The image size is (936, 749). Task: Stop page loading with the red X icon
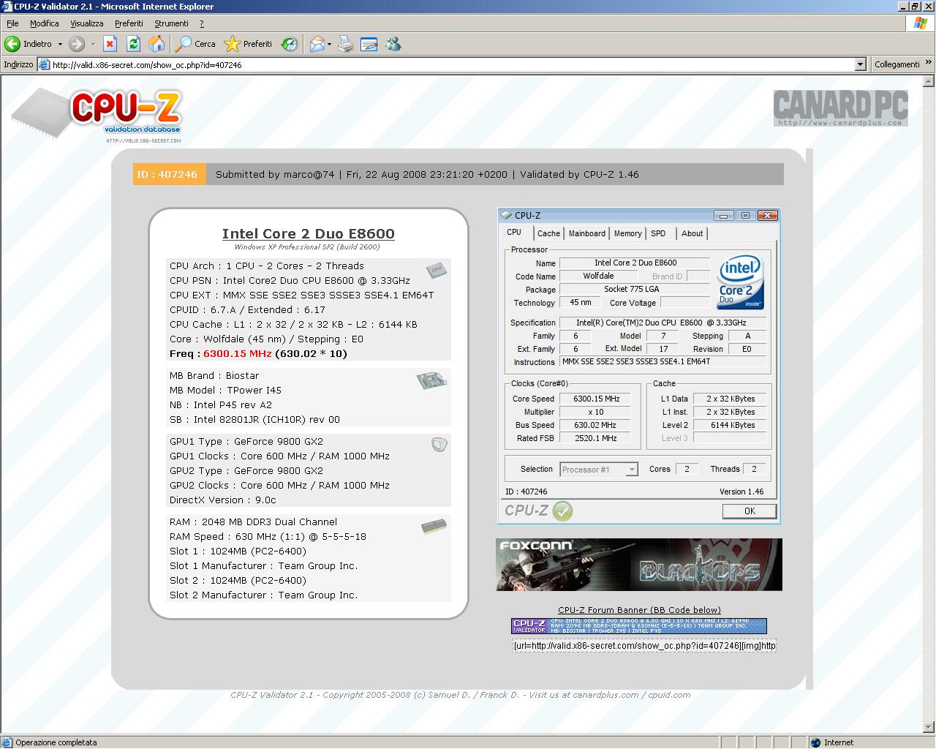point(110,44)
